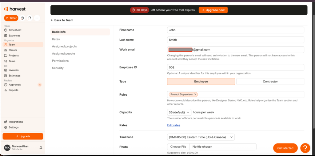315x156 pixels.
Task: Go Back to Team
Action: click(x=62, y=20)
